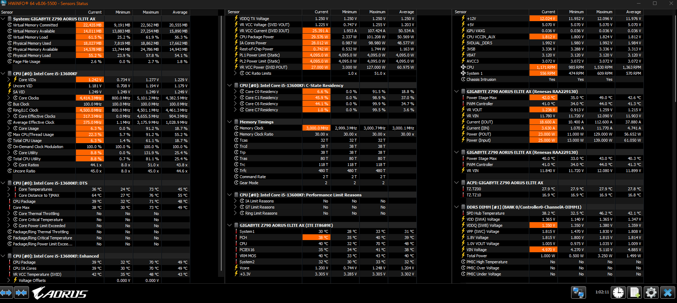Screen dimensions: 677x303
Task: Collapse the Memory Timings section
Action: 229,122
